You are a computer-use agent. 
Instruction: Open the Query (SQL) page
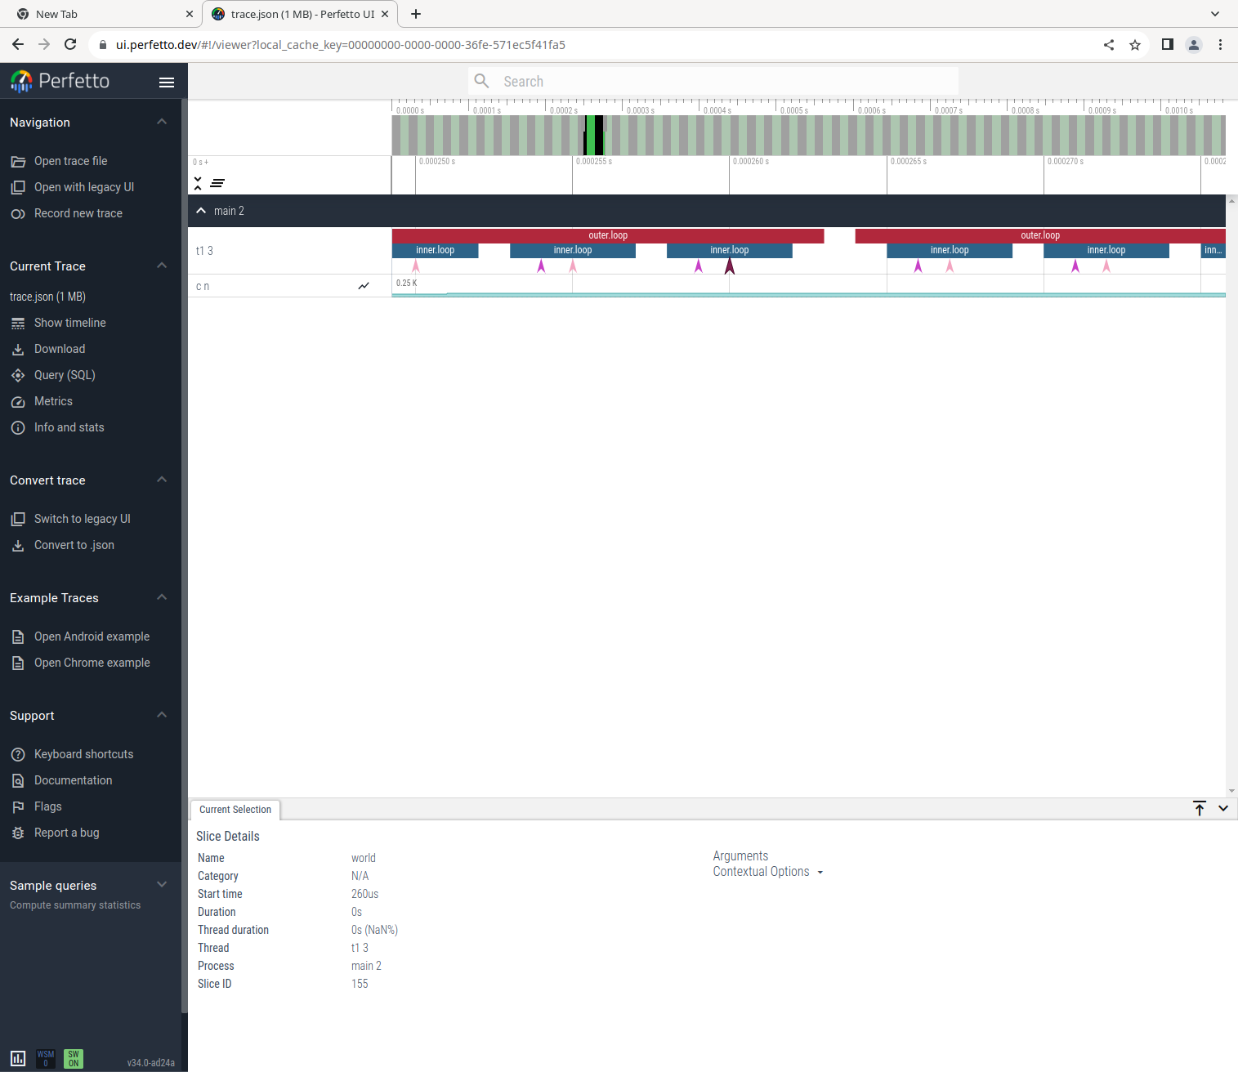(65, 375)
